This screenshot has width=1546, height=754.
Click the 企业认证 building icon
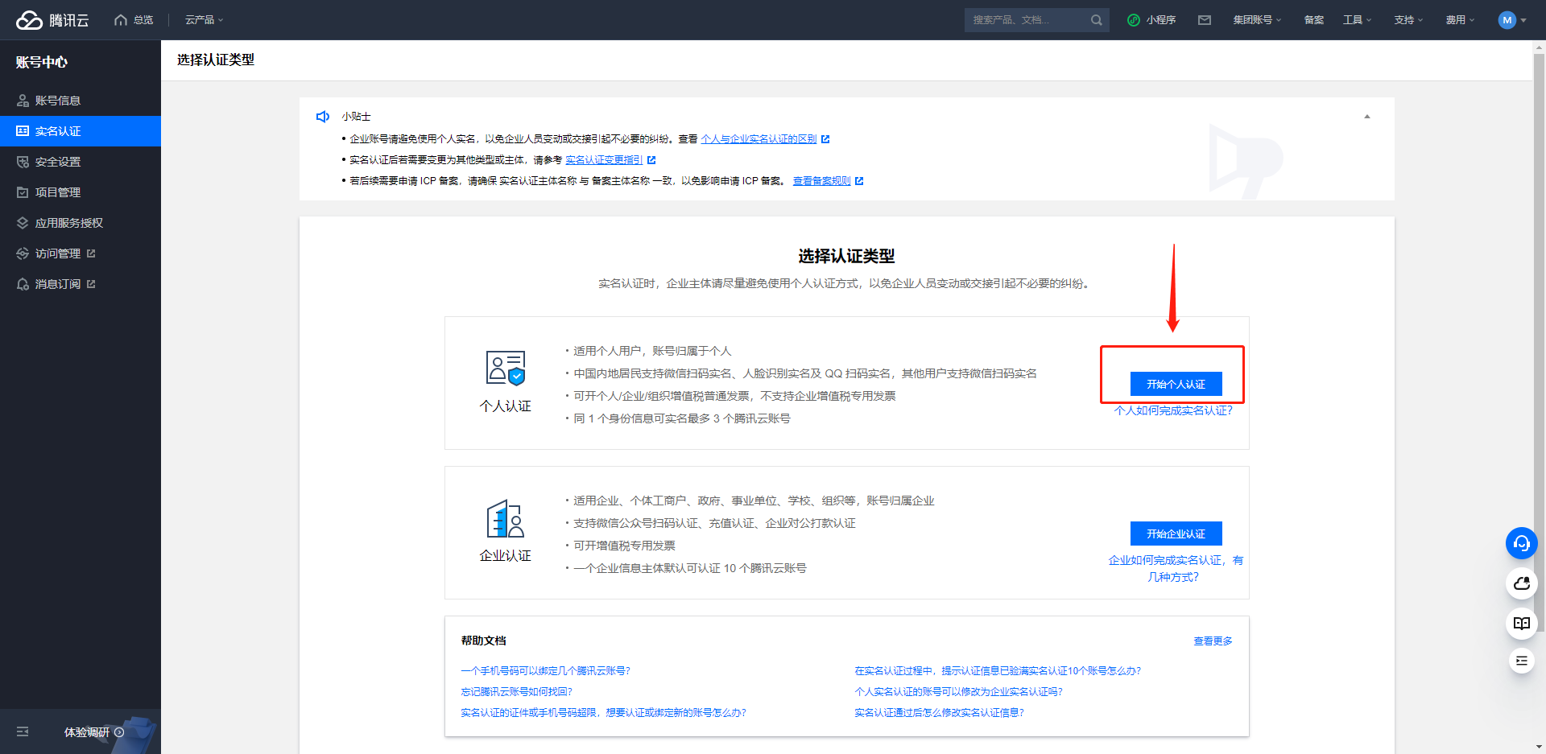coord(506,518)
